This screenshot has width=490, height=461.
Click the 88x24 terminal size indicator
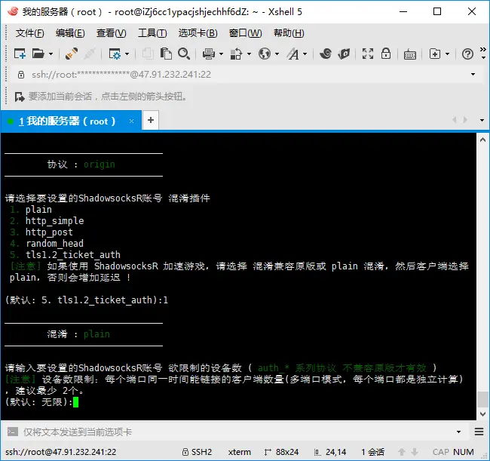282,452
